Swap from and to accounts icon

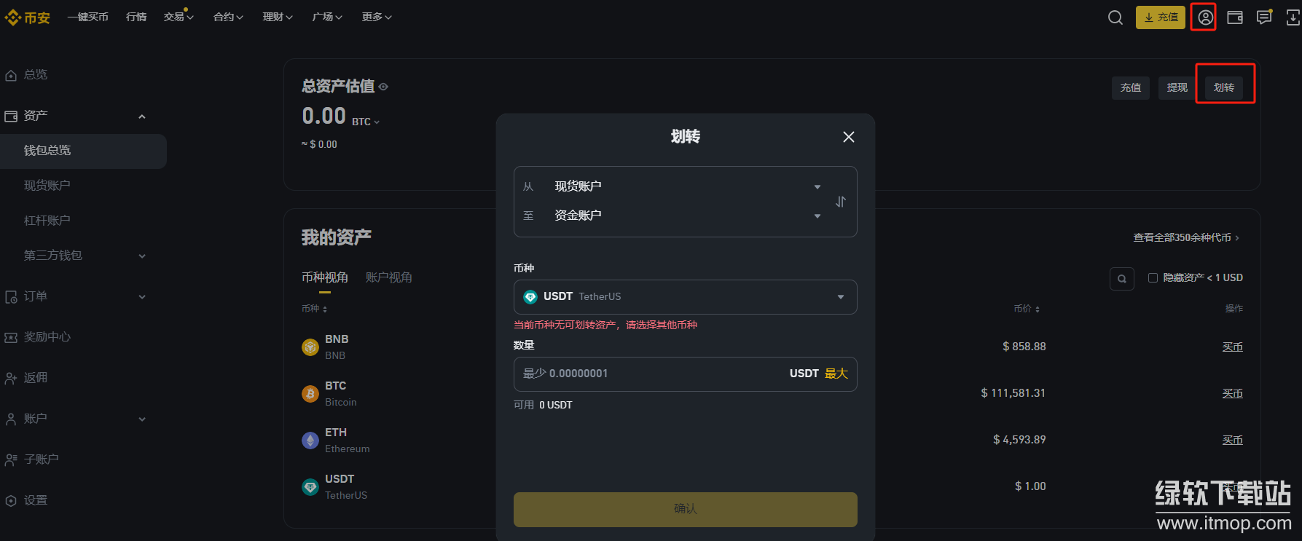841,202
